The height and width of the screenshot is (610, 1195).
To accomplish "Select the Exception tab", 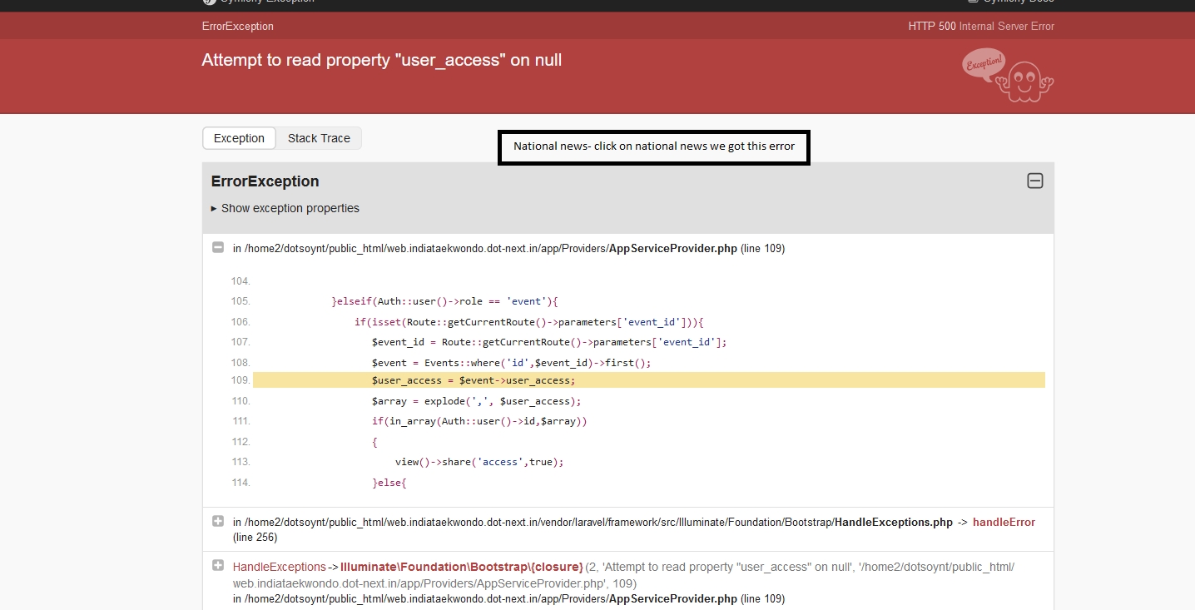I will point(239,138).
